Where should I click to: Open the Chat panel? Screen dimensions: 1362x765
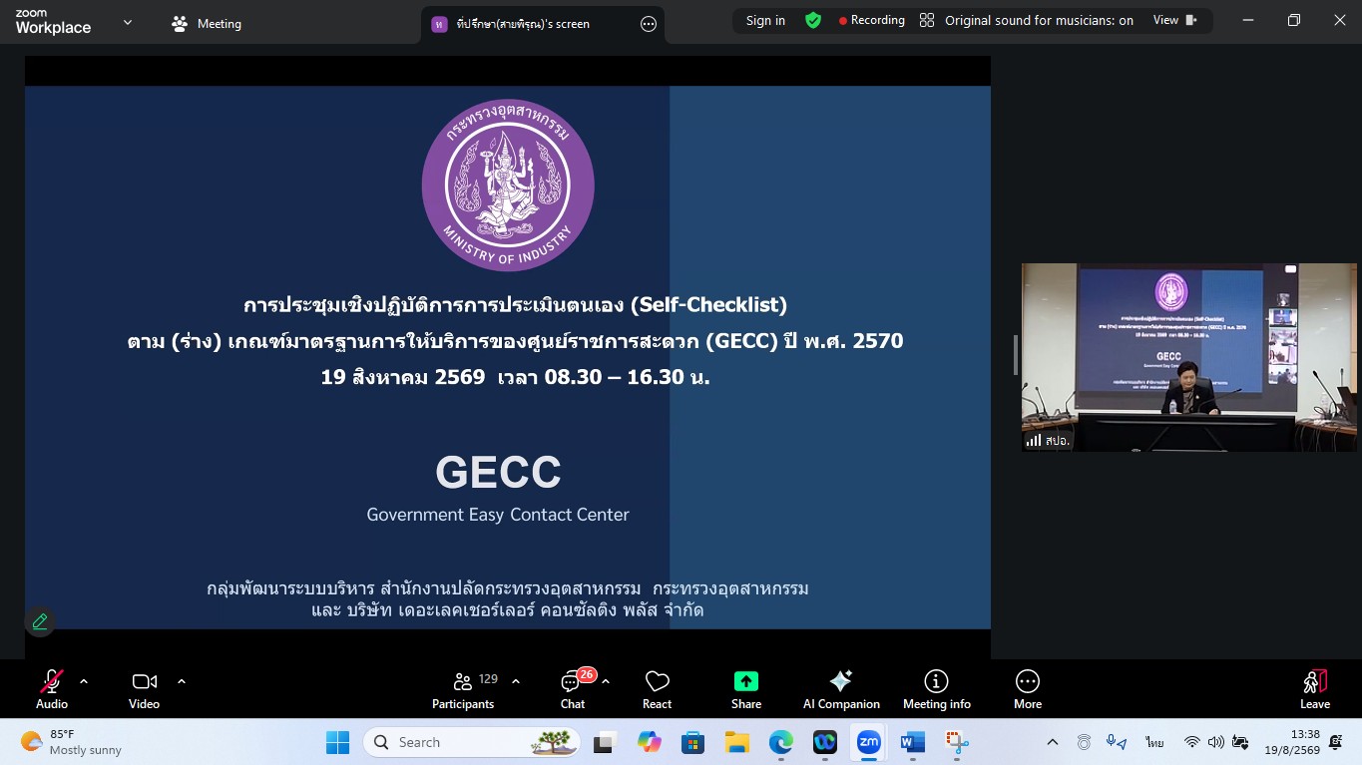coord(573,689)
